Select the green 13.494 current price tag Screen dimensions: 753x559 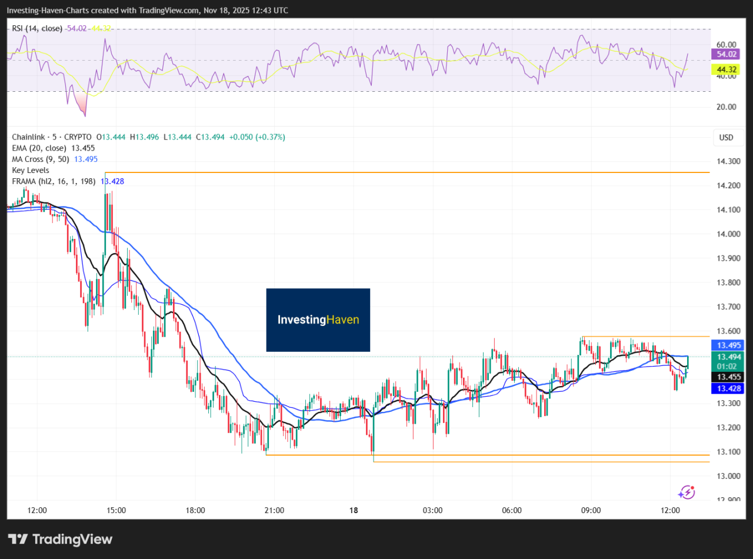coord(727,357)
